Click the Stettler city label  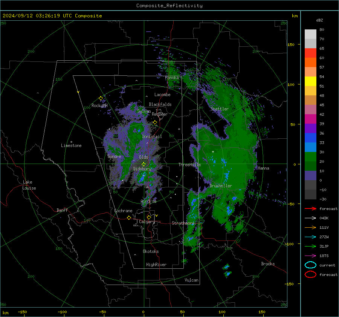pos(220,109)
